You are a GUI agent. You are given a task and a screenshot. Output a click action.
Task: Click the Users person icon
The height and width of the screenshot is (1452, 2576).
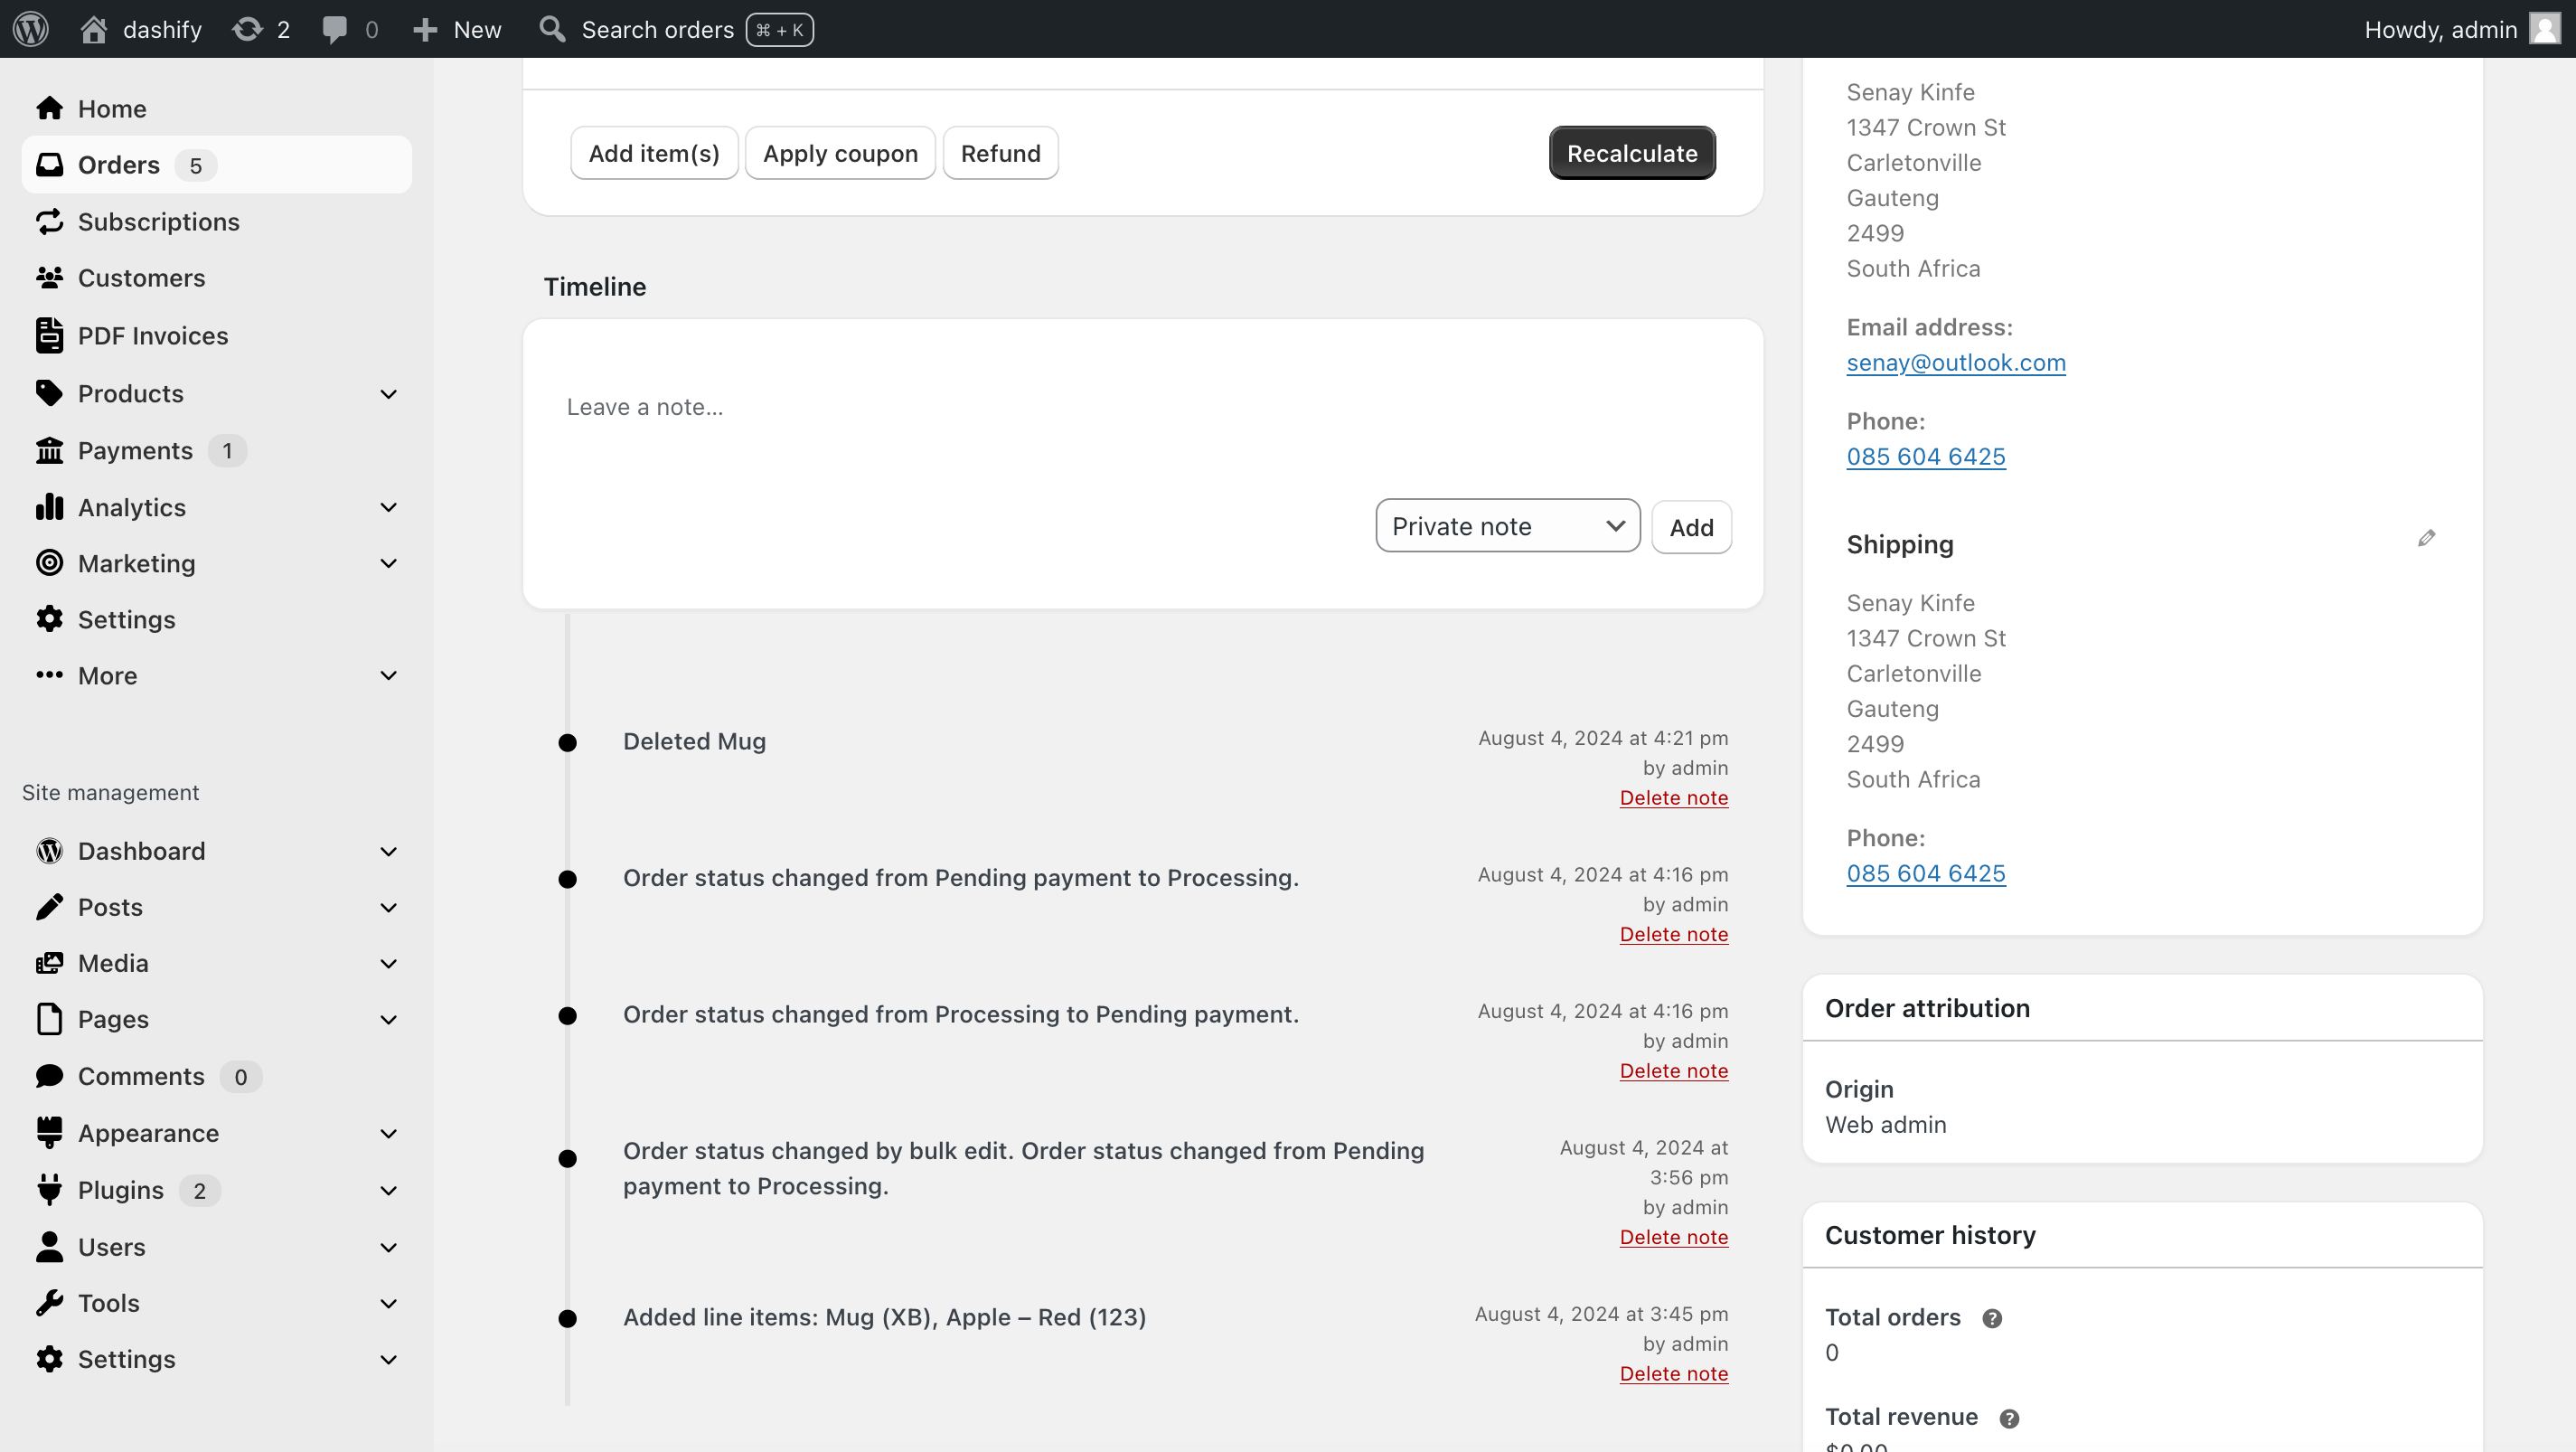coord(49,1246)
